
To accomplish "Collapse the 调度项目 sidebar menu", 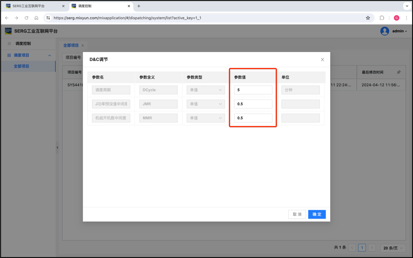I will click(50, 55).
